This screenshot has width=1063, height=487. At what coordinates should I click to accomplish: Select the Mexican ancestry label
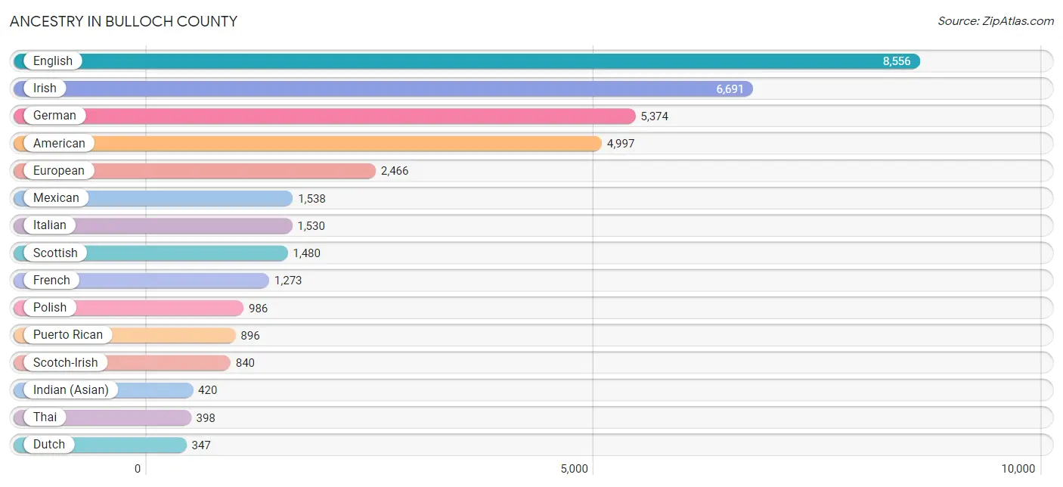pyautogui.click(x=56, y=198)
